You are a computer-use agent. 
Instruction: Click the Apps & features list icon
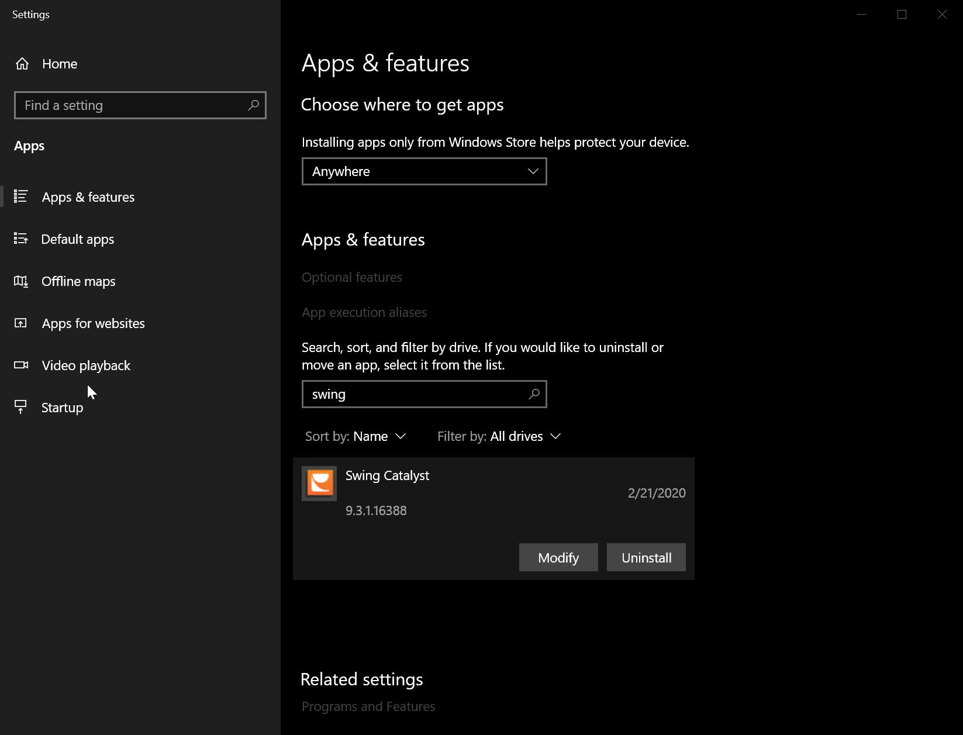(21, 196)
